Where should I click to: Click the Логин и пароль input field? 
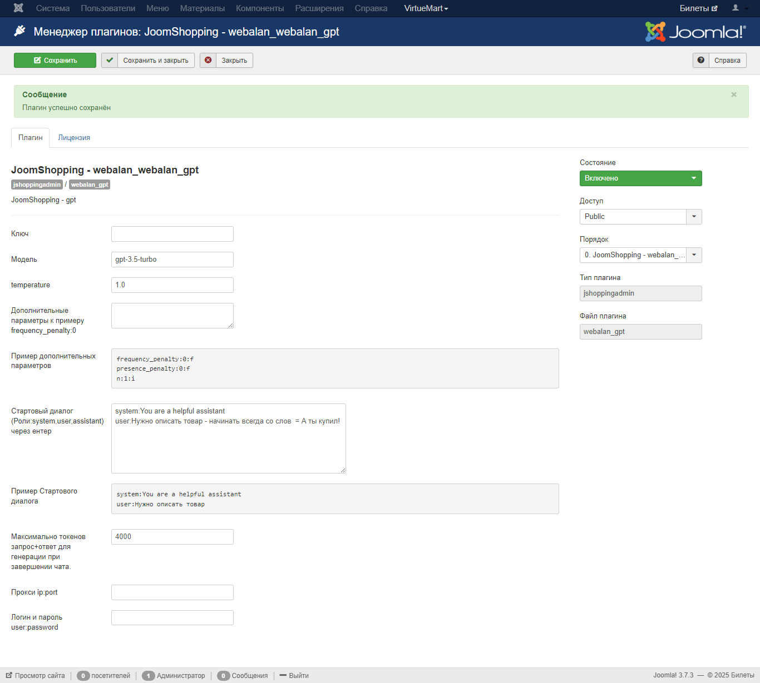click(172, 617)
